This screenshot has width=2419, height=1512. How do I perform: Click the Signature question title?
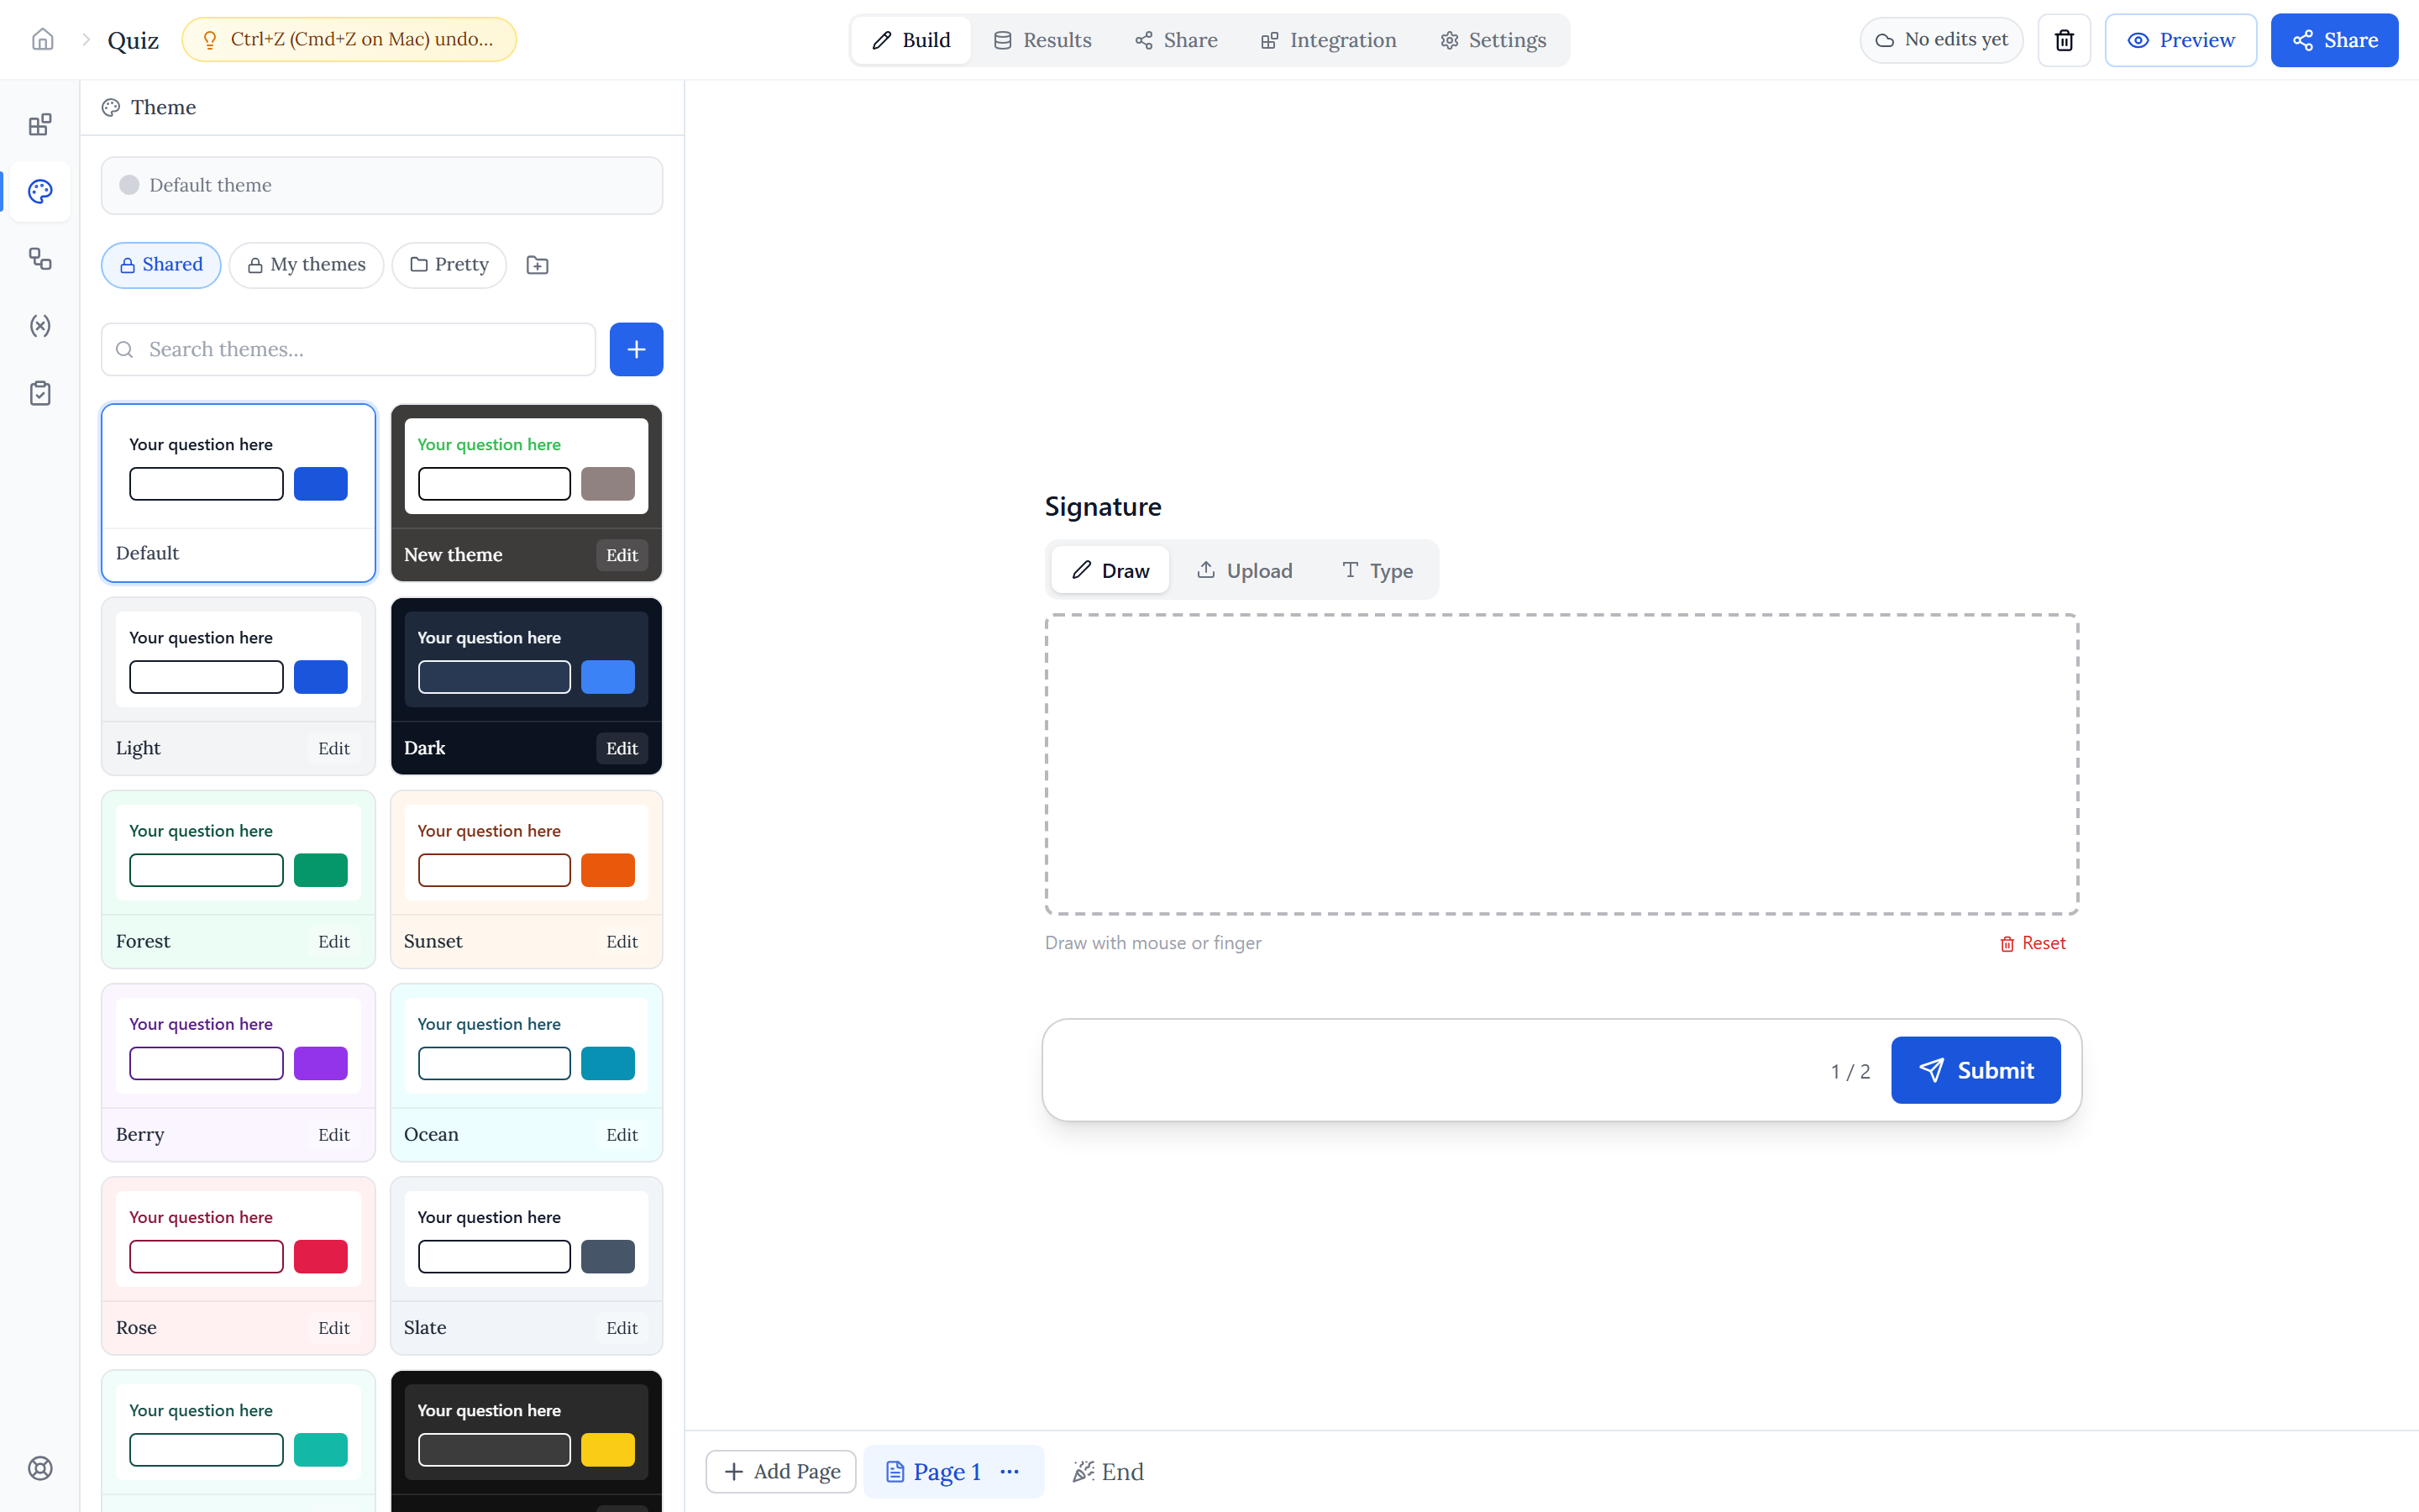click(x=1103, y=507)
